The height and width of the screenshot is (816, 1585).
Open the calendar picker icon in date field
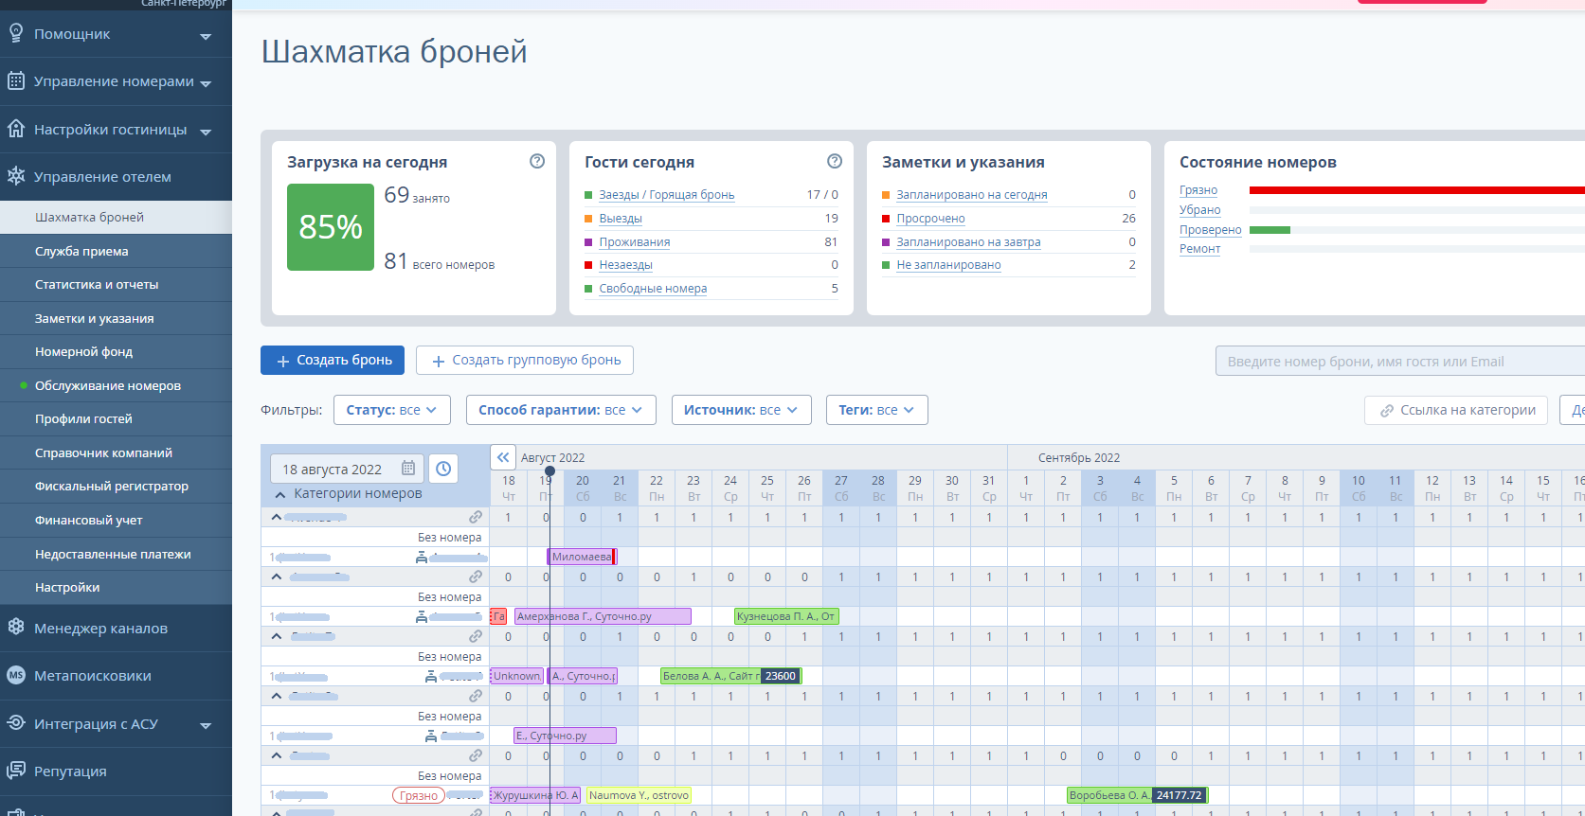pyautogui.click(x=408, y=468)
